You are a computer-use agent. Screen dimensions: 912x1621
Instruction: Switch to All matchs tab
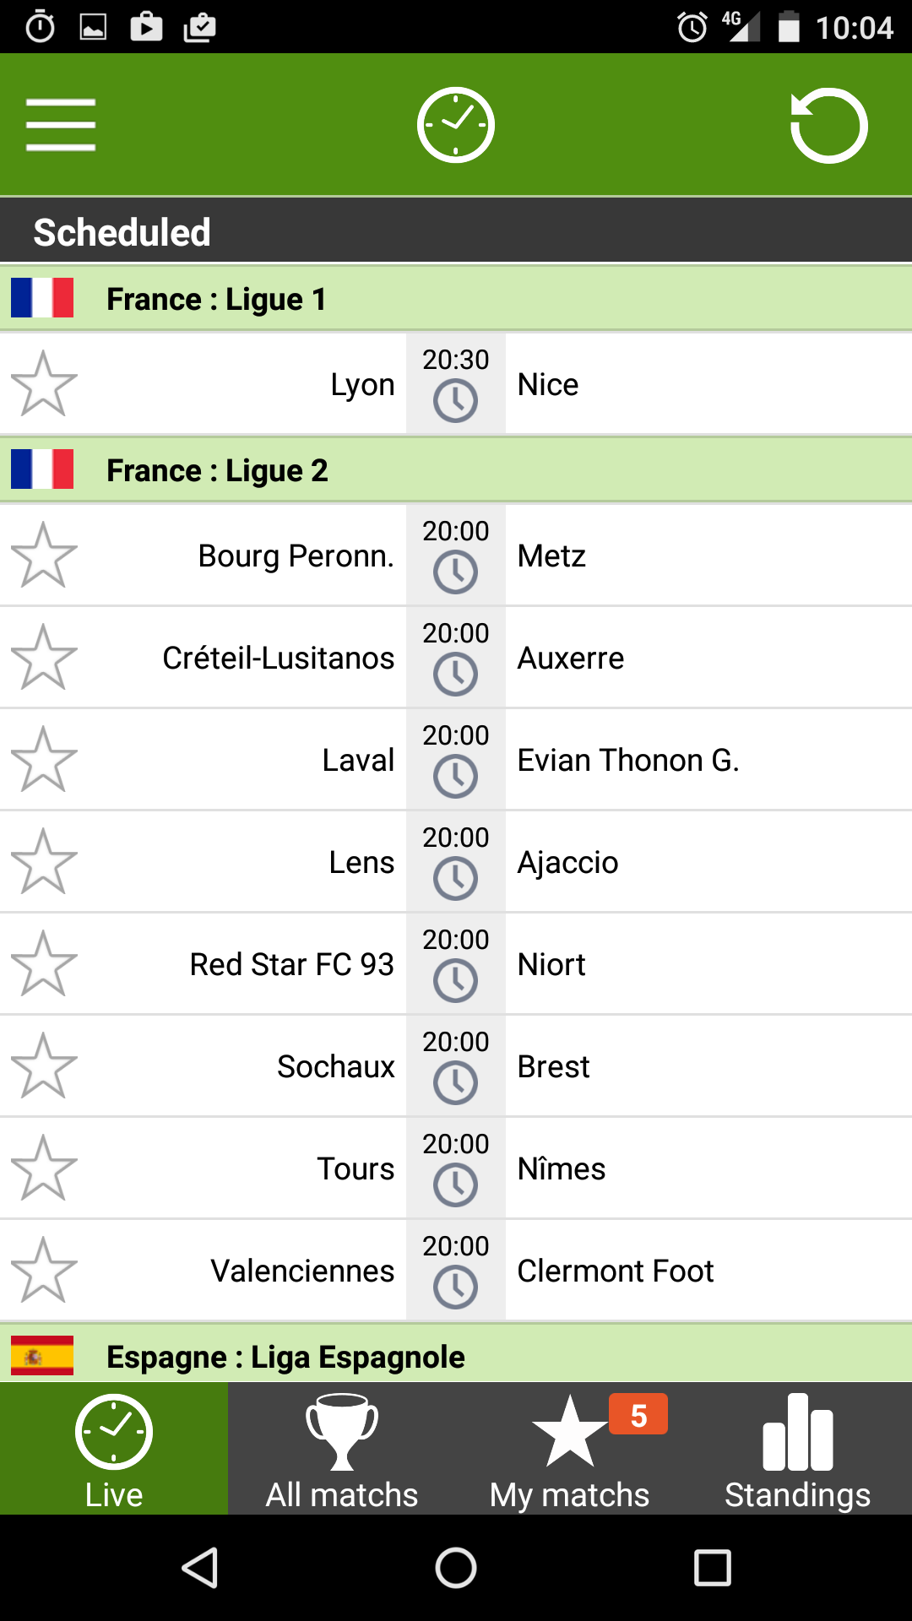click(x=342, y=1448)
